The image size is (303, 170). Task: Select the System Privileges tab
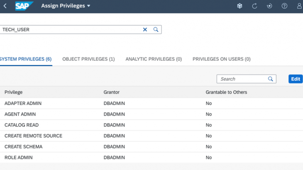pyautogui.click(x=25, y=59)
